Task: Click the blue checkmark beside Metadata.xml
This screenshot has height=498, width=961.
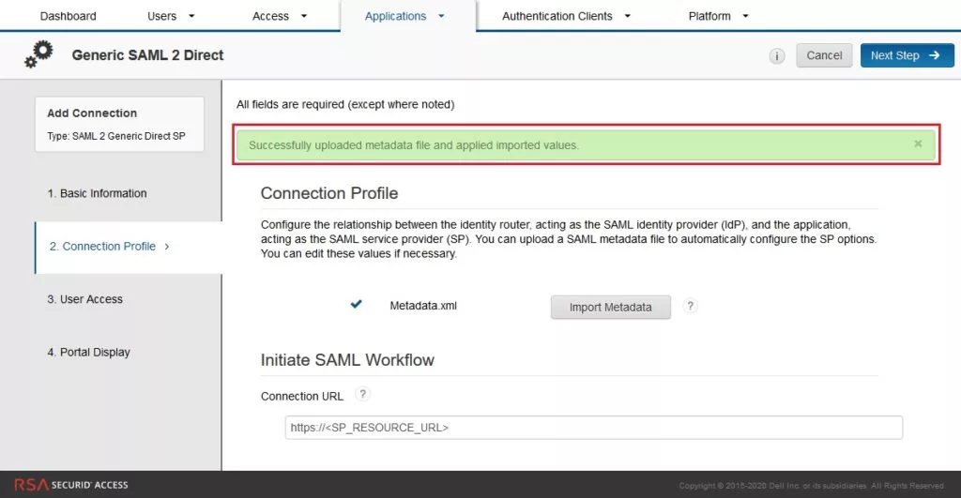Action: [x=356, y=304]
